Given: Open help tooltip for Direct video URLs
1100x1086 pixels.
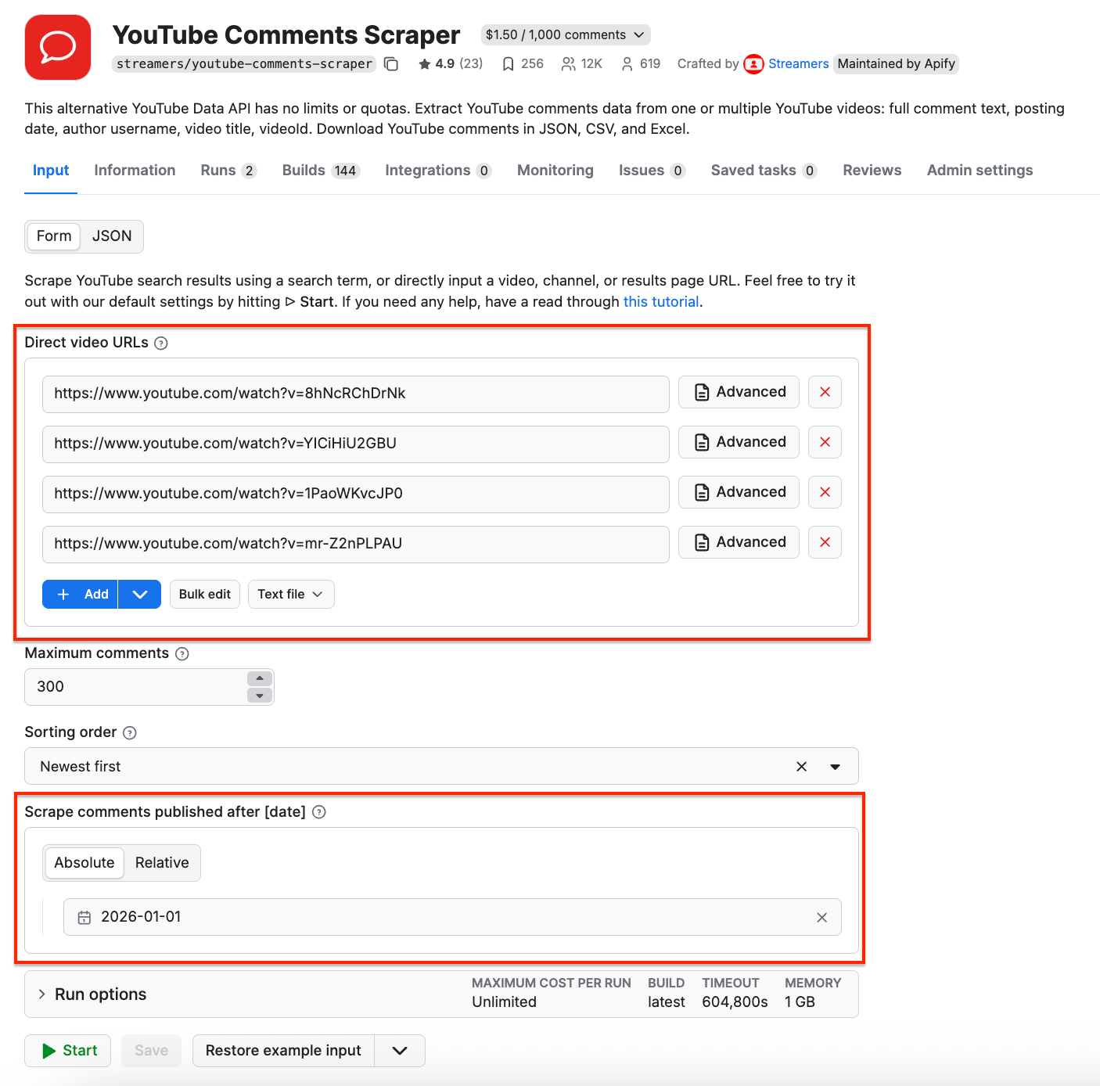Looking at the screenshot, I should pos(161,343).
